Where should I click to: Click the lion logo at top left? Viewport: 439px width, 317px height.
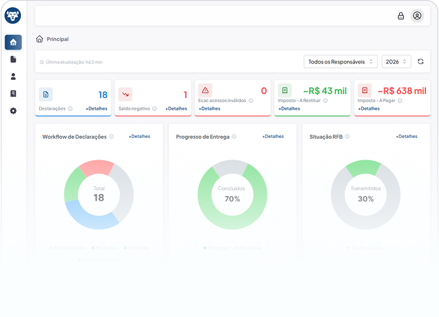click(x=13, y=16)
